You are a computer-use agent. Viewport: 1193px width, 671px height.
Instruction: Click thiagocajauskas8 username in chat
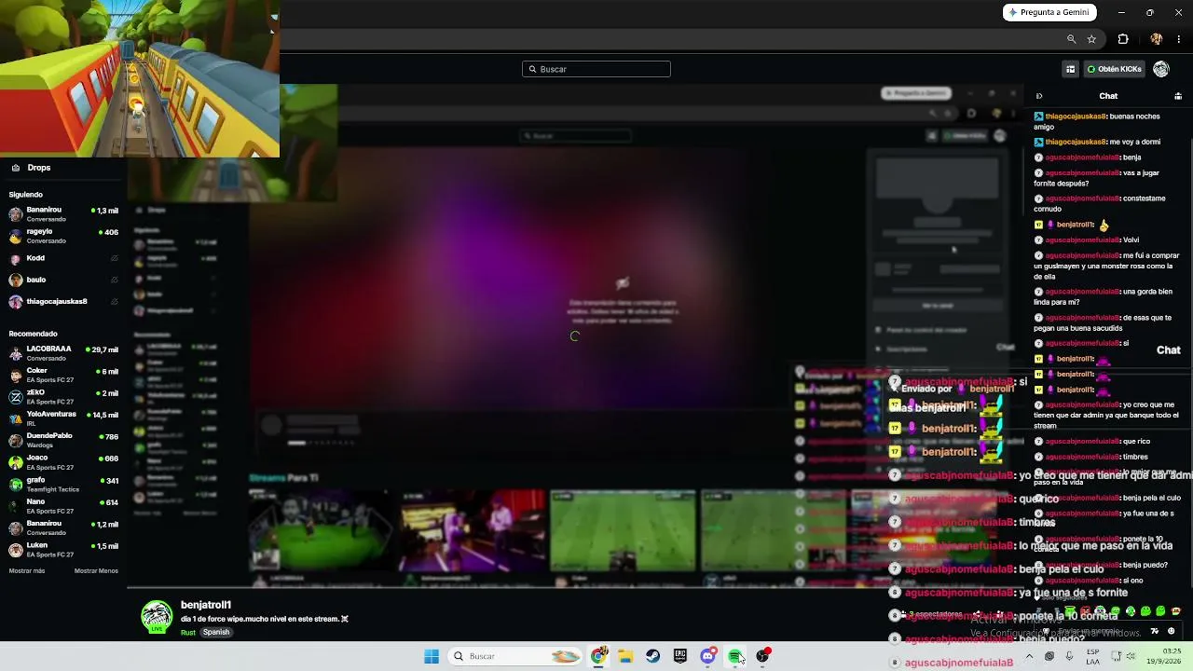[1076, 116]
